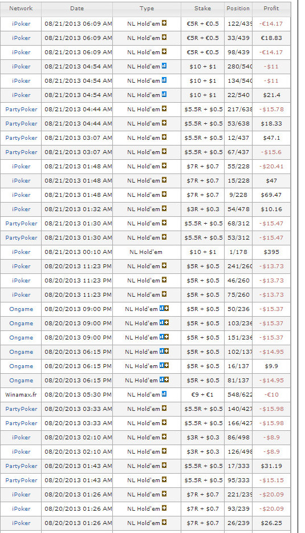Open the iPoker link in the €18.83 row

tap(21, 38)
